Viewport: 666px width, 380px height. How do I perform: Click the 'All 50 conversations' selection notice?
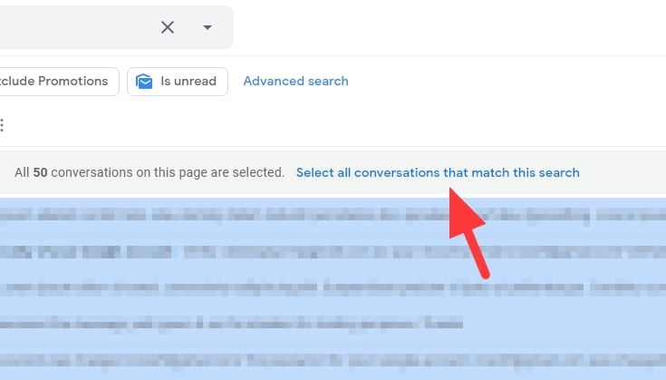click(x=150, y=172)
